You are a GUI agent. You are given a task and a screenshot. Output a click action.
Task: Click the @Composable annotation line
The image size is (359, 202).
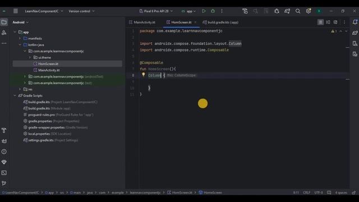151,62
